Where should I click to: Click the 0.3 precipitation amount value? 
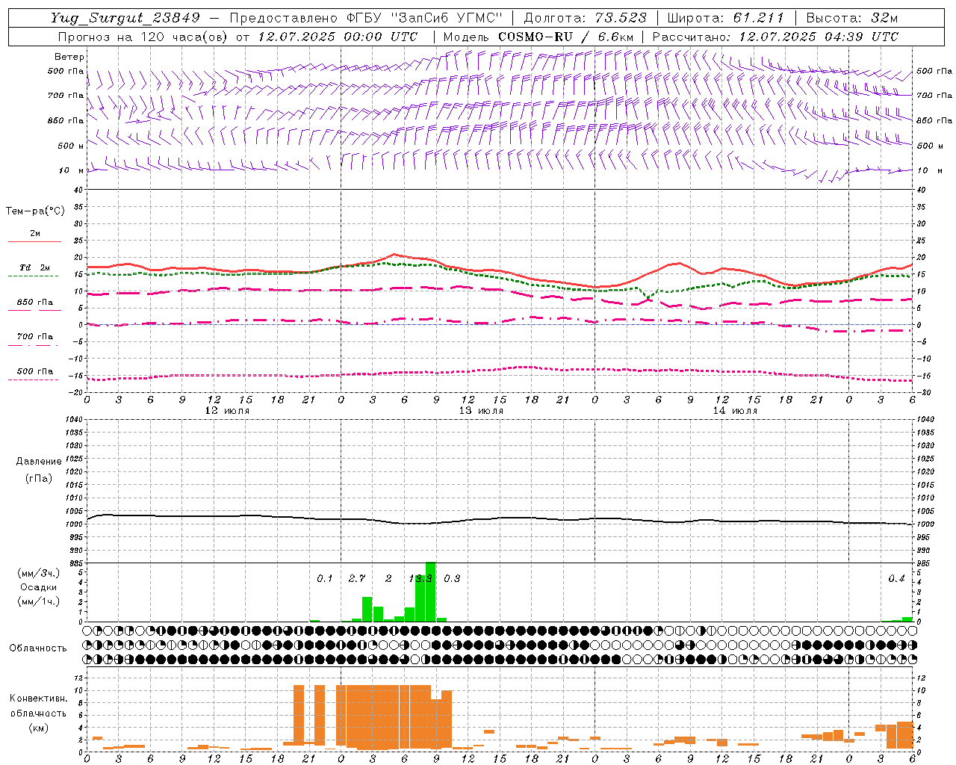click(452, 578)
